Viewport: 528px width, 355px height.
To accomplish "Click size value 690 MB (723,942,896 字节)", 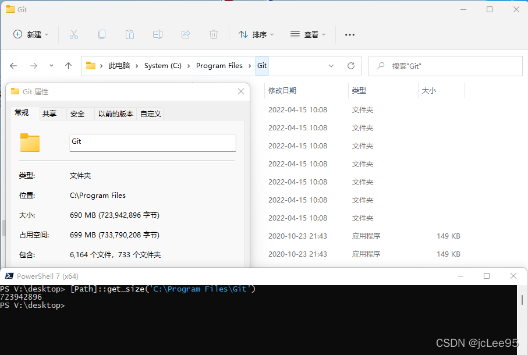I will (x=115, y=215).
